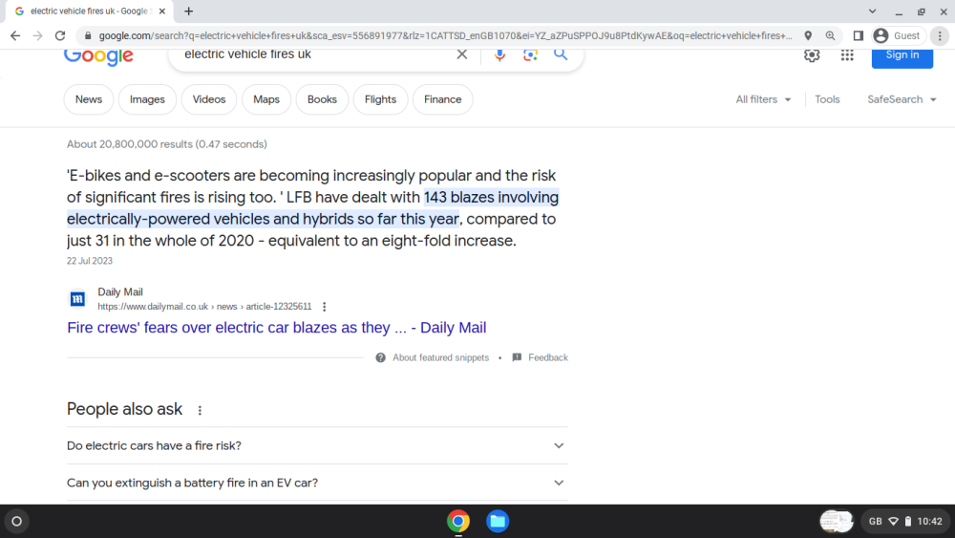Click the Tools button

point(827,99)
